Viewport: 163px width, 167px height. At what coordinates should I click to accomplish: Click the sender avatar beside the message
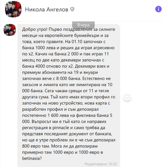(10, 30)
